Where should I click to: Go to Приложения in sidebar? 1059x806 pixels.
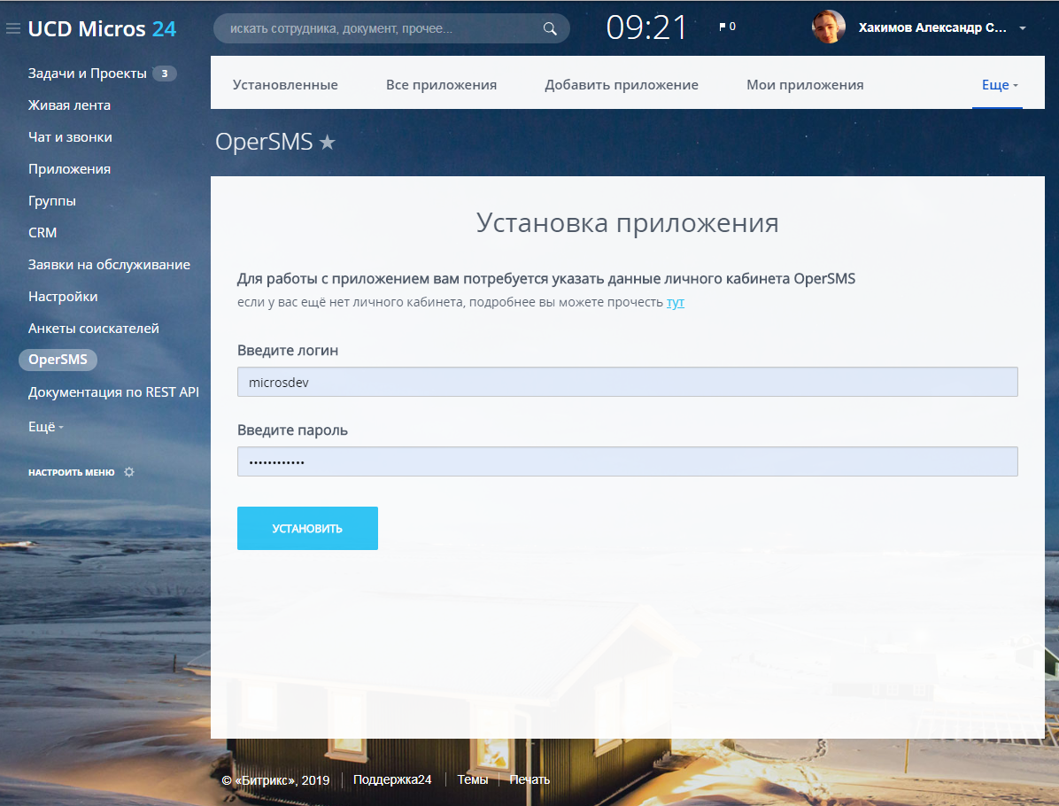[x=70, y=169]
